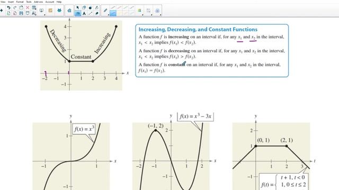Open the Format menu
Image resolution: width=339 pixels, height=190 pixels.
click(20, 2)
